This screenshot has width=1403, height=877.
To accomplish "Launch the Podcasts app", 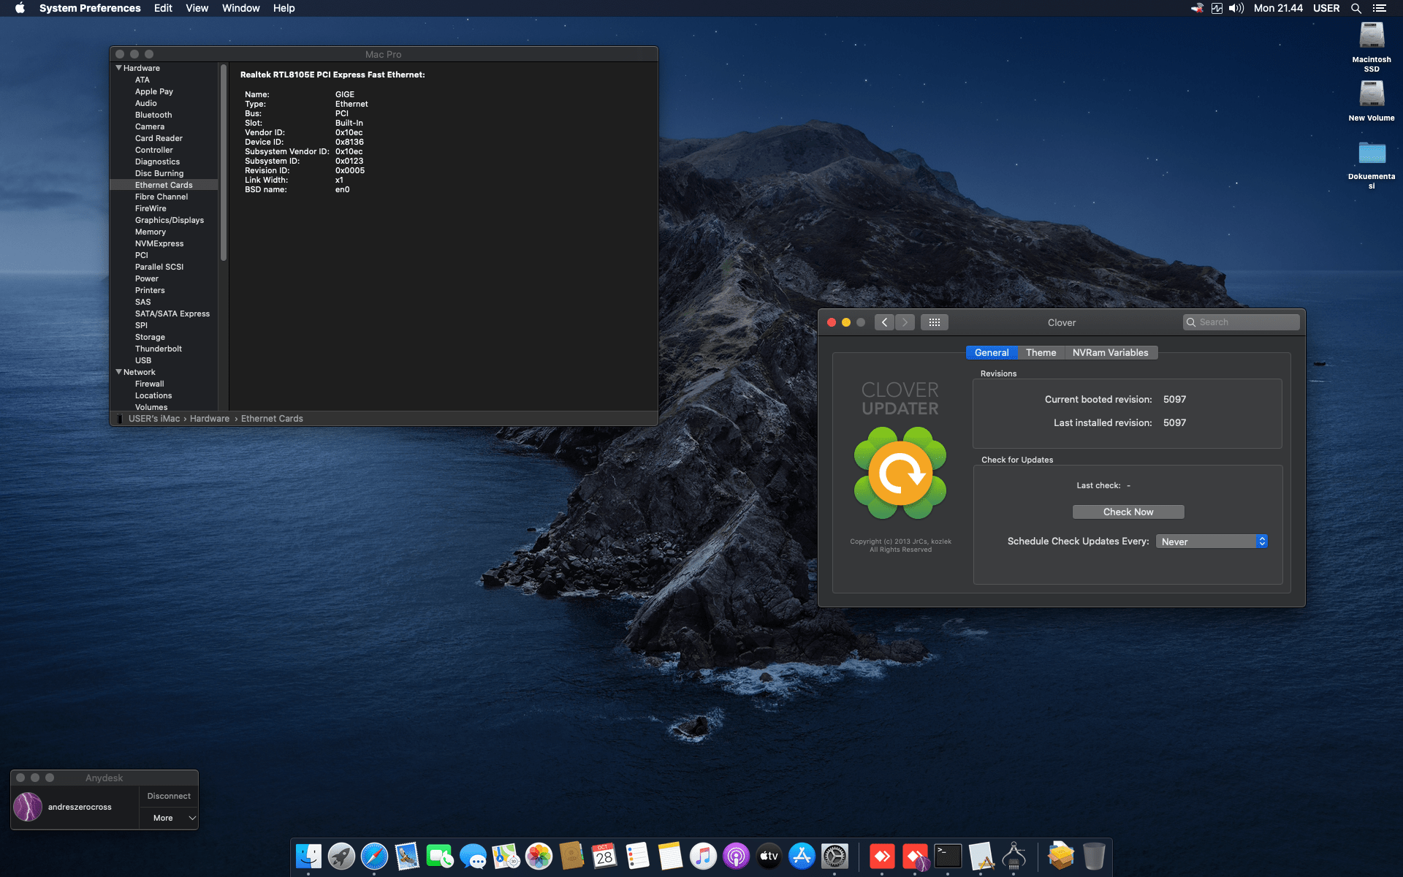I will click(736, 855).
